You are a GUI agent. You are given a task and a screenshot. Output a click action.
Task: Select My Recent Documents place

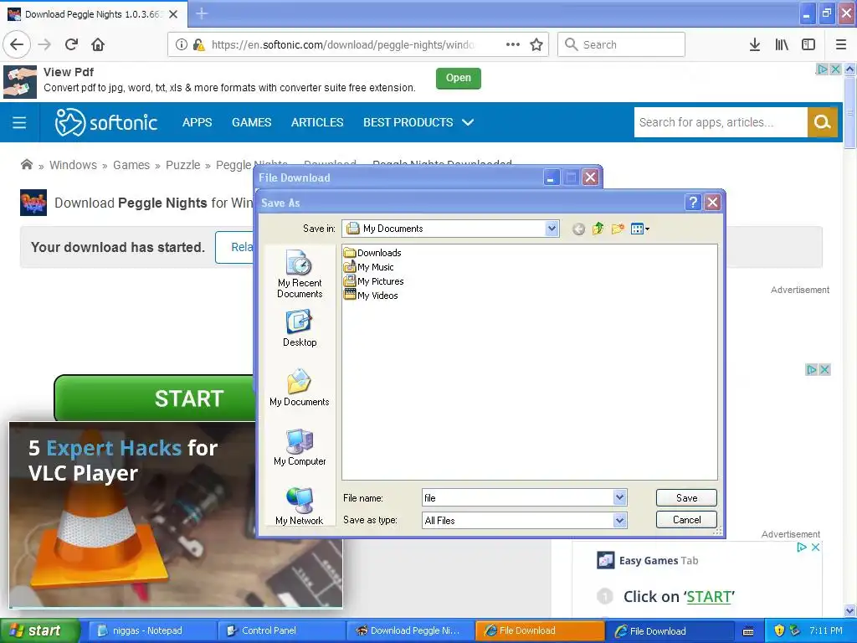(300, 274)
